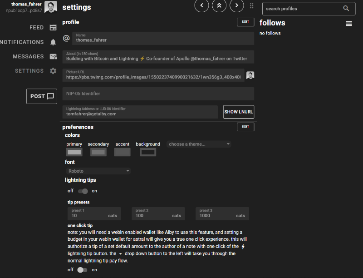Click the drag handle dots icon

click(x=252, y=6)
